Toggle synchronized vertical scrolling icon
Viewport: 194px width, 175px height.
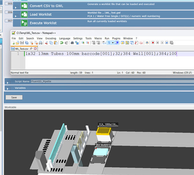(x=94, y=43)
